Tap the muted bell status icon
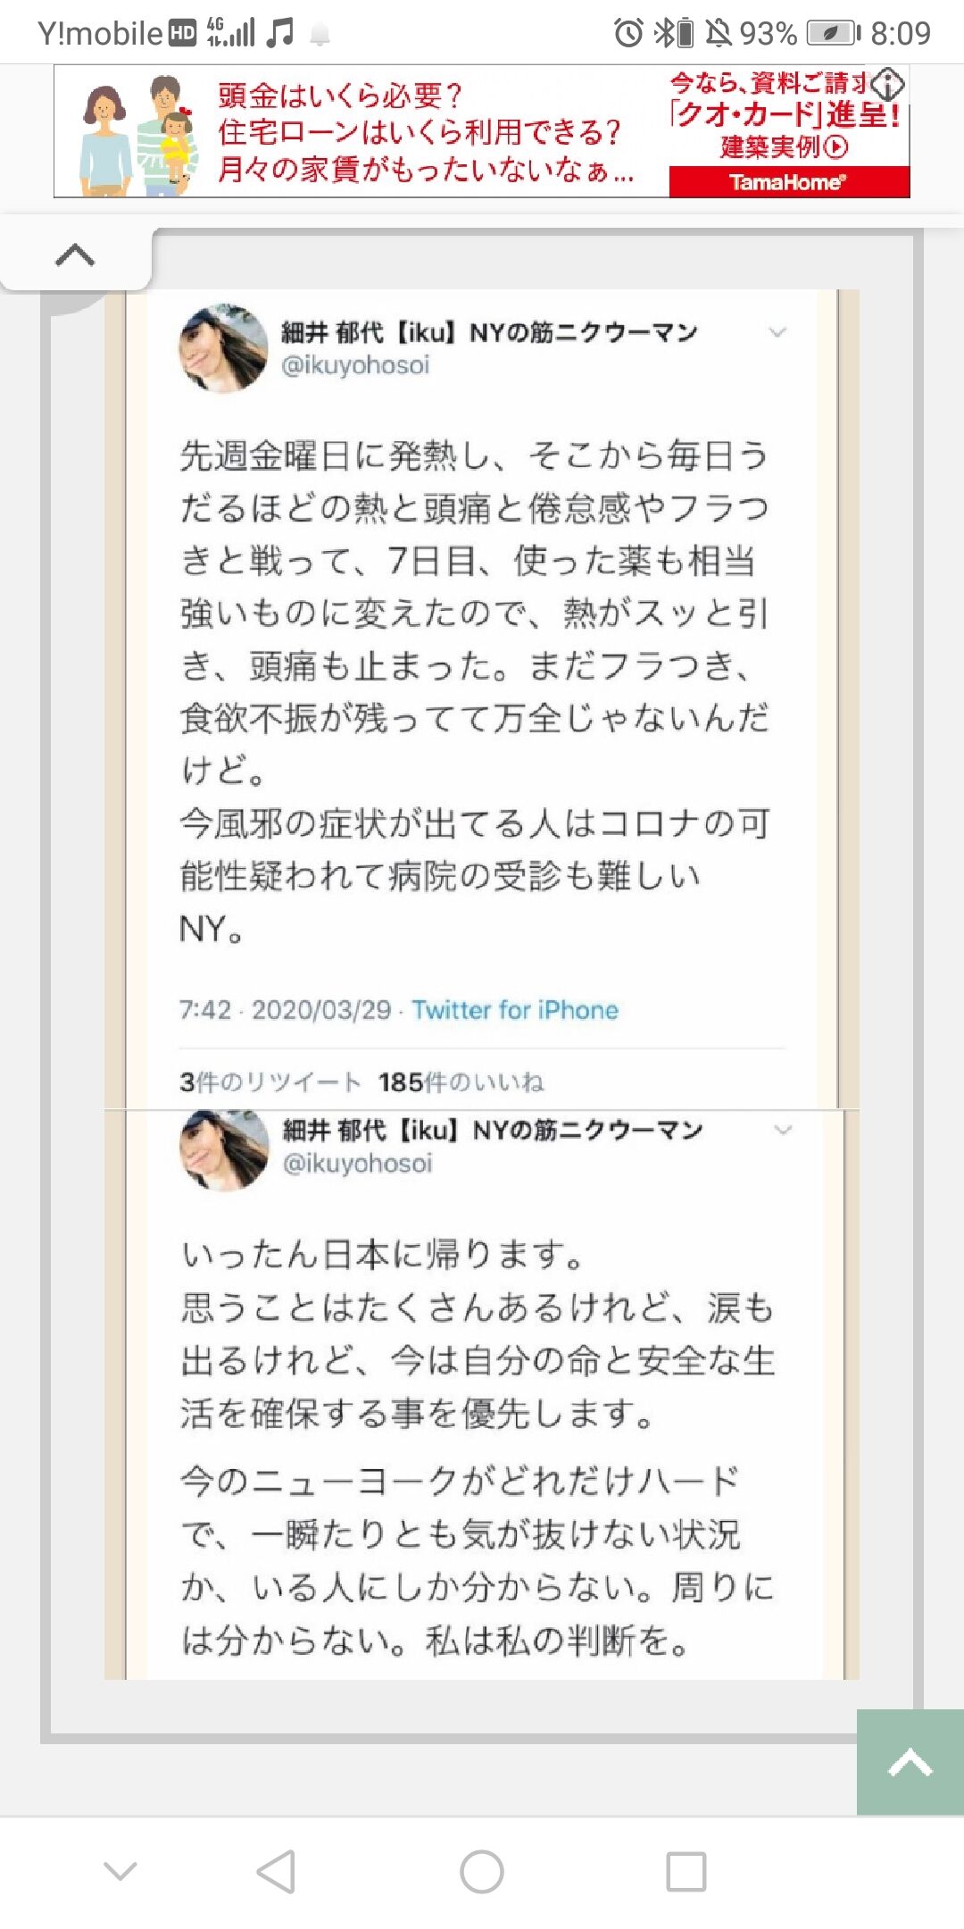This screenshot has width=964, height=1929. coord(719,34)
